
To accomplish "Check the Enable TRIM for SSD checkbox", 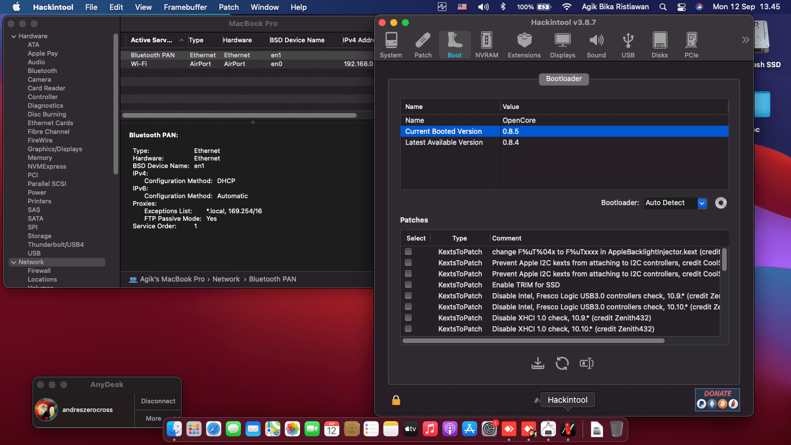I will pyautogui.click(x=408, y=284).
